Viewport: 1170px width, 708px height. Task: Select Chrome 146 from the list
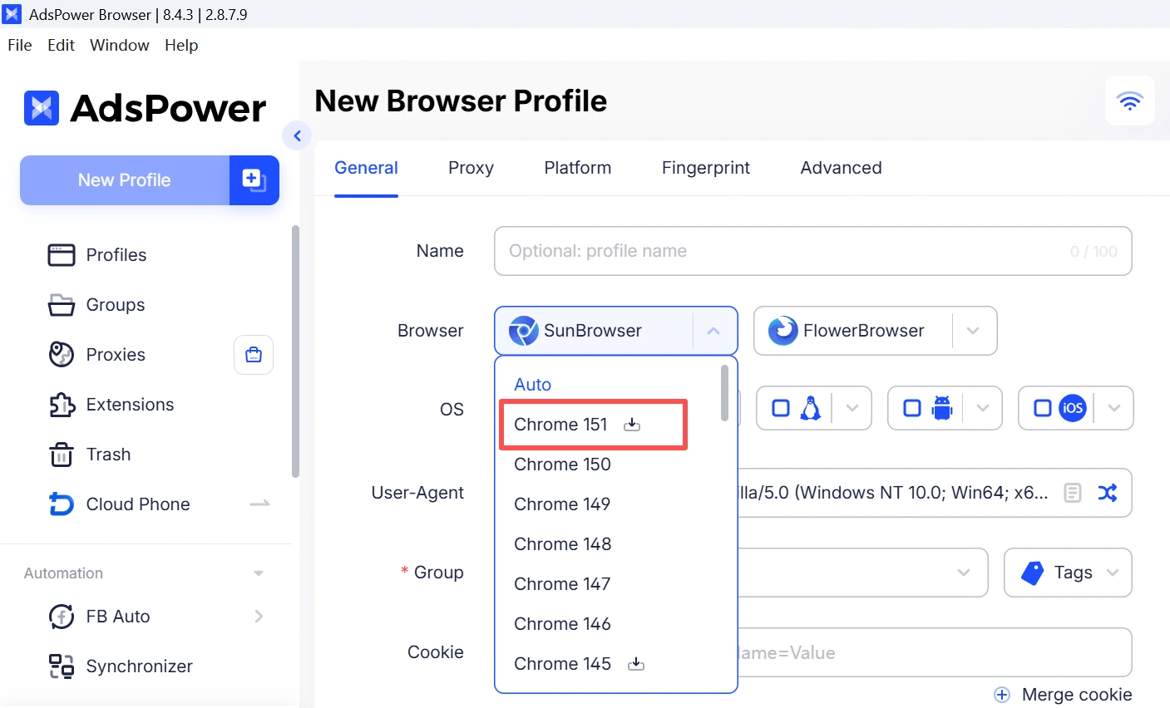(x=562, y=624)
